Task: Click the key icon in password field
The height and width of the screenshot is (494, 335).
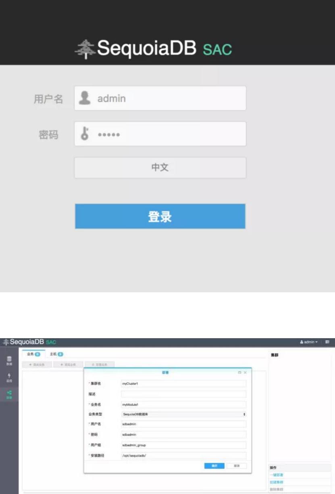Action: point(85,134)
